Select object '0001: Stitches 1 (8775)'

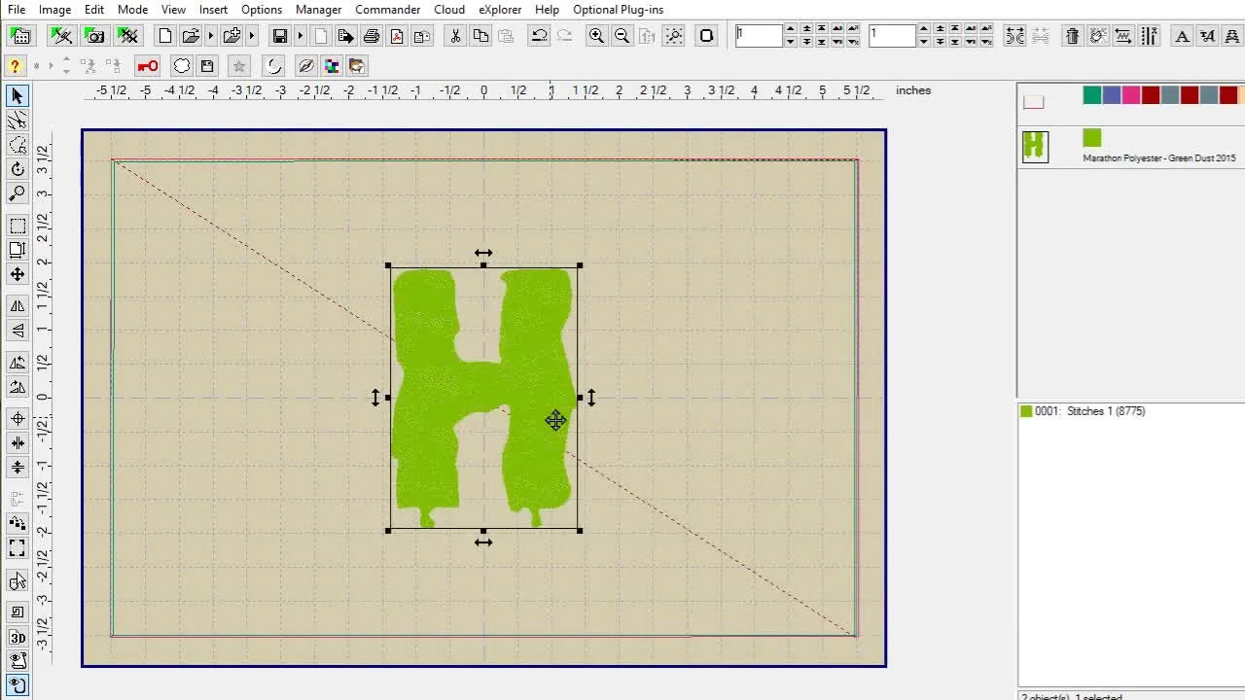1089,411
